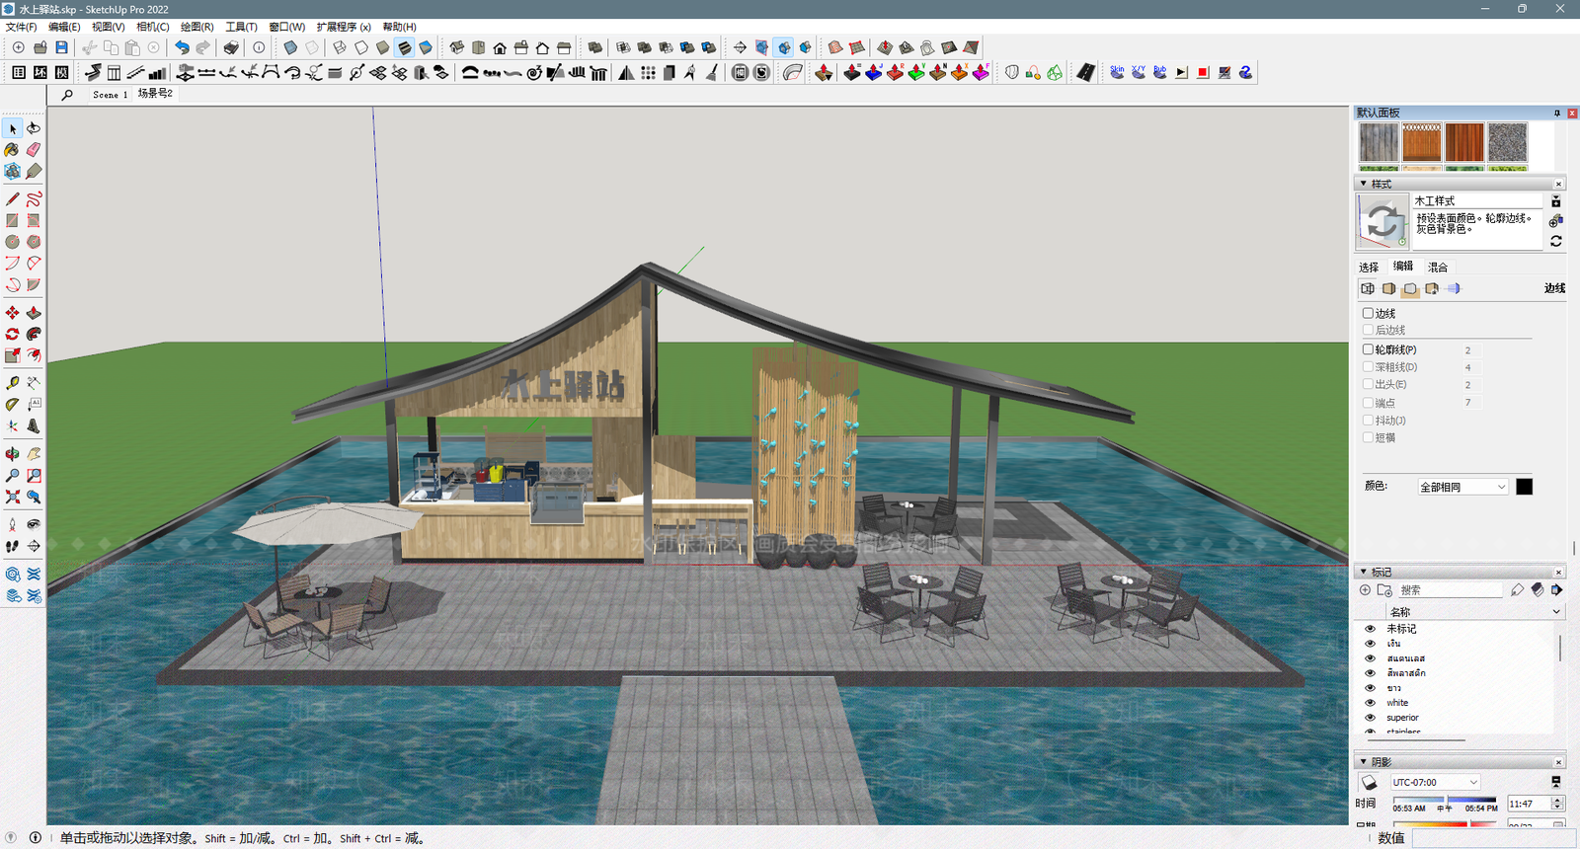Switch to Scene 1 tab
Screen dimensions: 1580x849
(x=110, y=95)
